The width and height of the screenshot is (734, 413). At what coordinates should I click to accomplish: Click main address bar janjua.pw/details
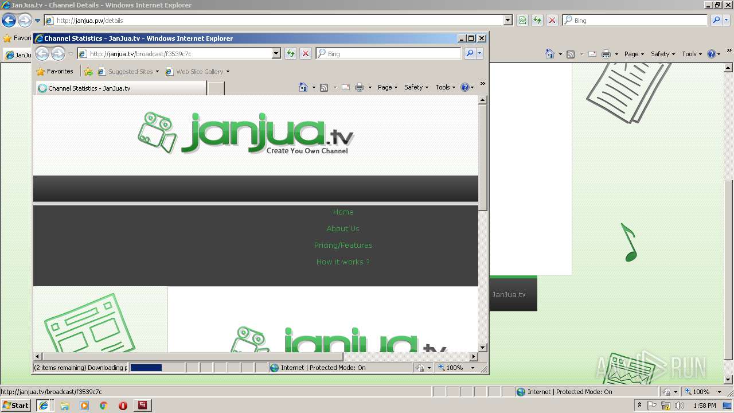tap(274, 21)
